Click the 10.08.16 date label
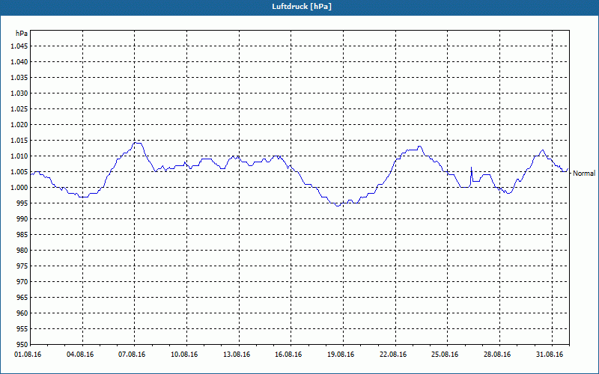Viewport: 599px width, 374px height. pos(184,355)
